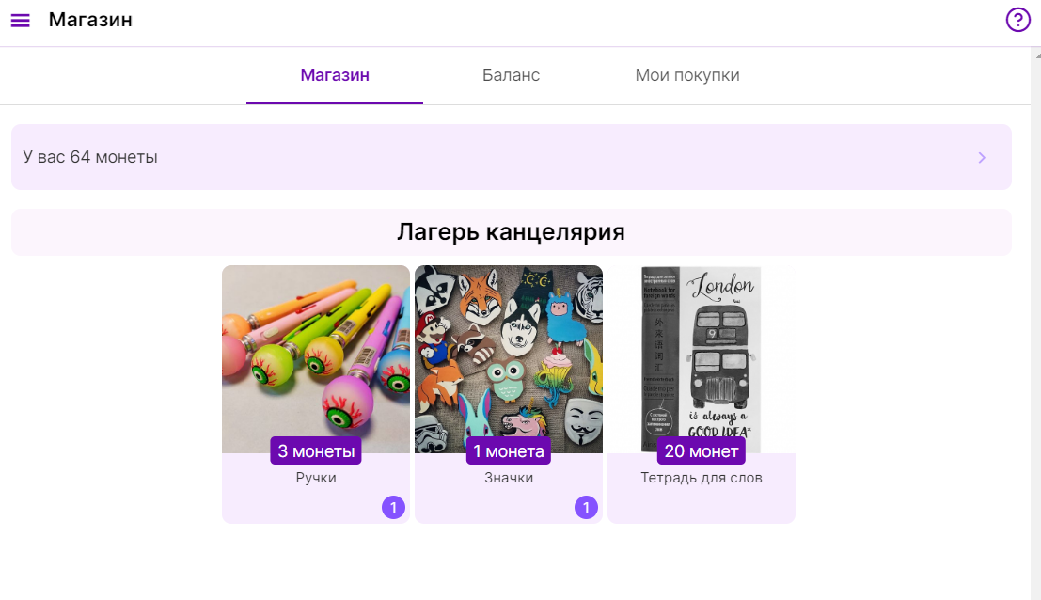
Task: Click the 'Лагерь канцелярия' category header
Action: (512, 232)
